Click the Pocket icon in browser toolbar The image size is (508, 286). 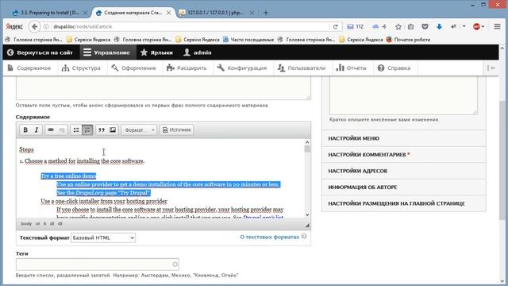425,26
